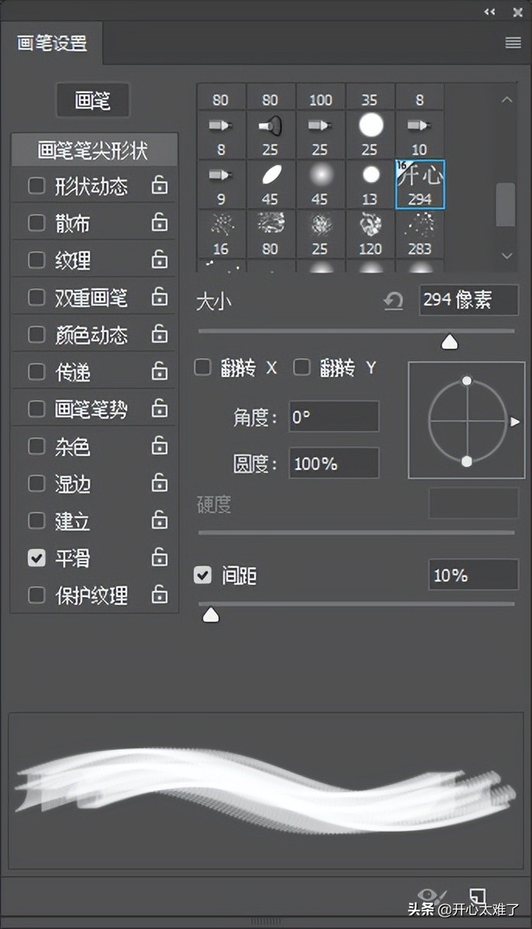The height and width of the screenshot is (929, 532).
Task: Click the 间距 value field 10%
Action: pyautogui.click(x=473, y=574)
